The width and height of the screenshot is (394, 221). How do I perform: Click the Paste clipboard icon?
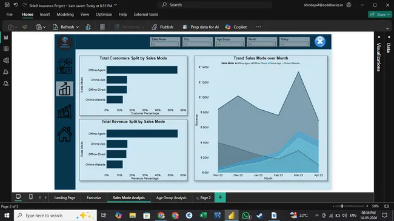(x=11, y=27)
